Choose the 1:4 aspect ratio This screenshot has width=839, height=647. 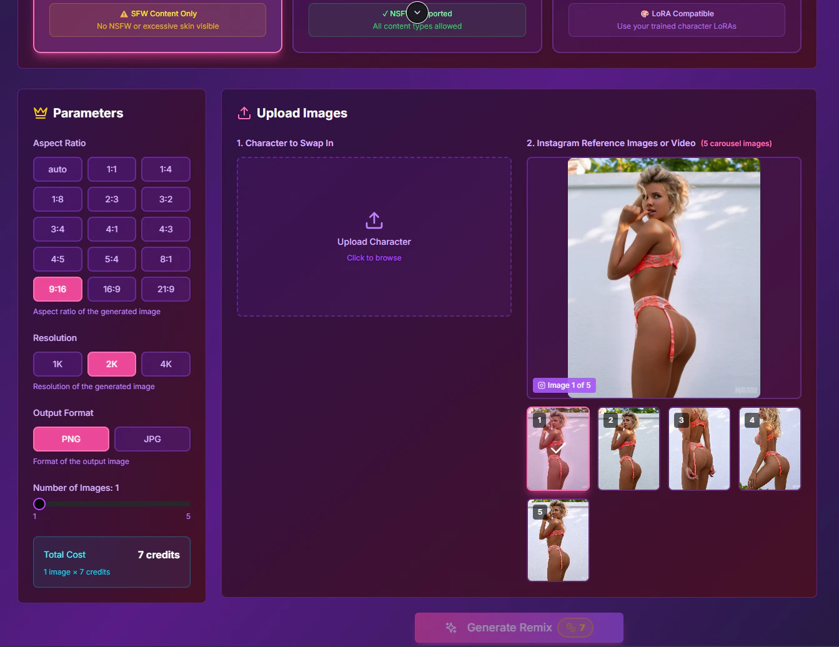pyautogui.click(x=166, y=169)
